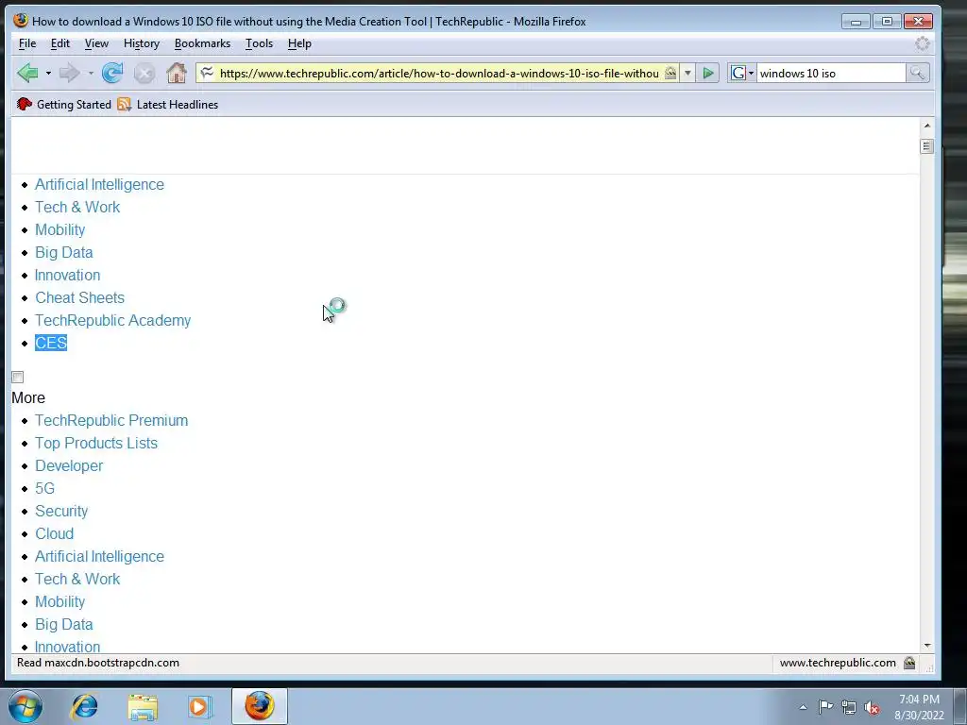
Task: Open the Forward history dropdown arrow
Action: 91,74
